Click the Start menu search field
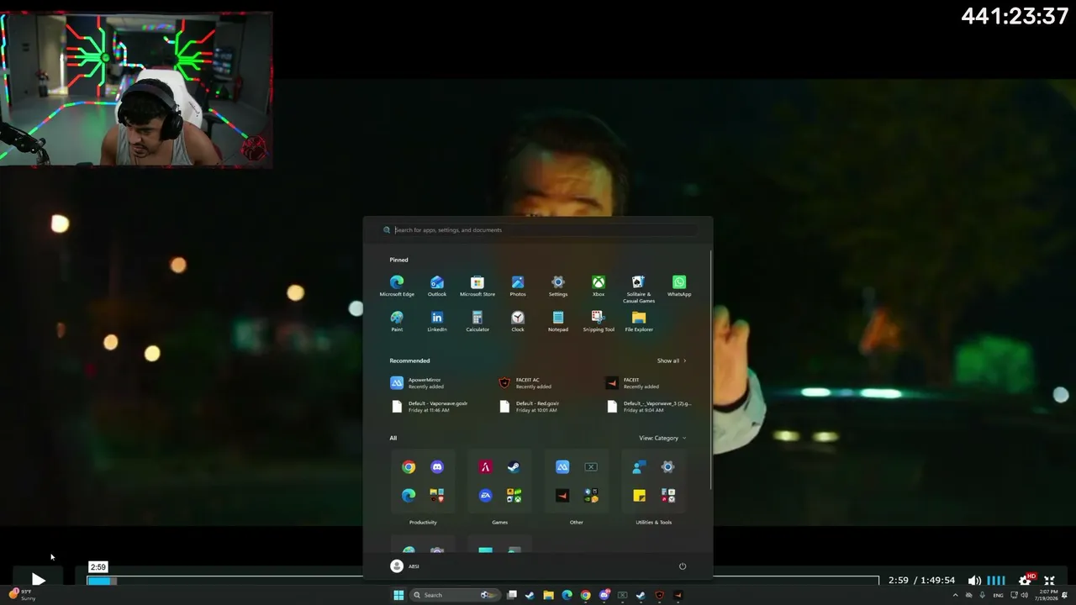The height and width of the screenshot is (605, 1076). 538,230
